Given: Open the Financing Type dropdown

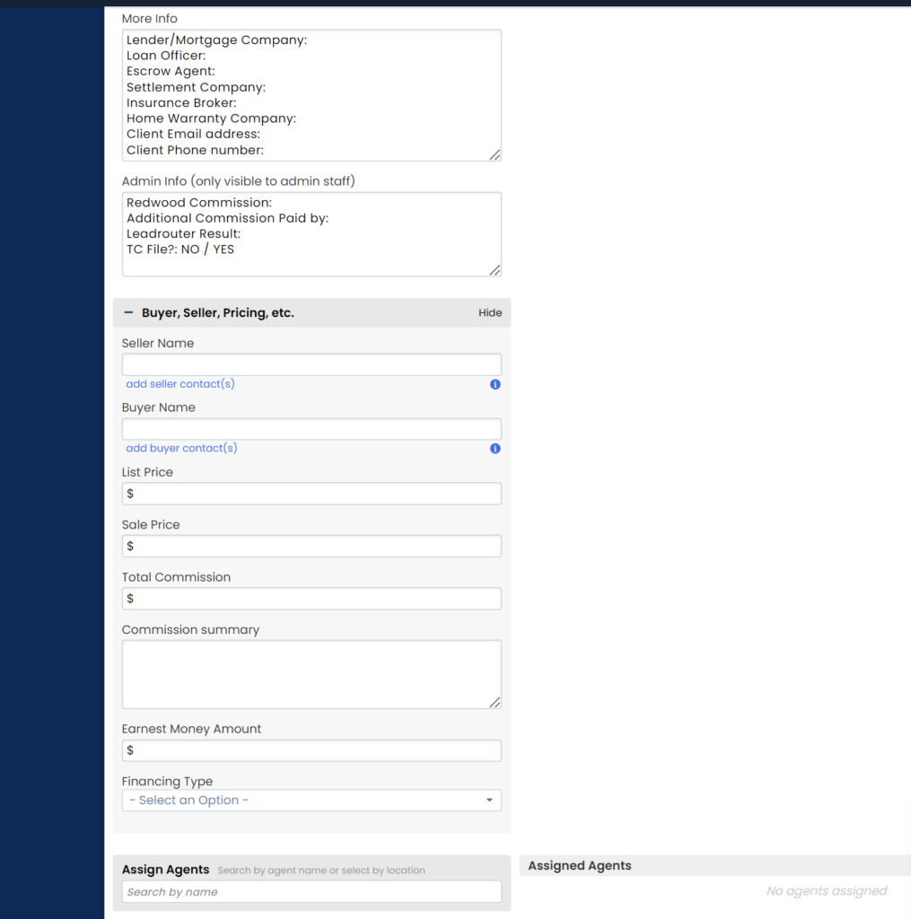Looking at the screenshot, I should pos(311,800).
